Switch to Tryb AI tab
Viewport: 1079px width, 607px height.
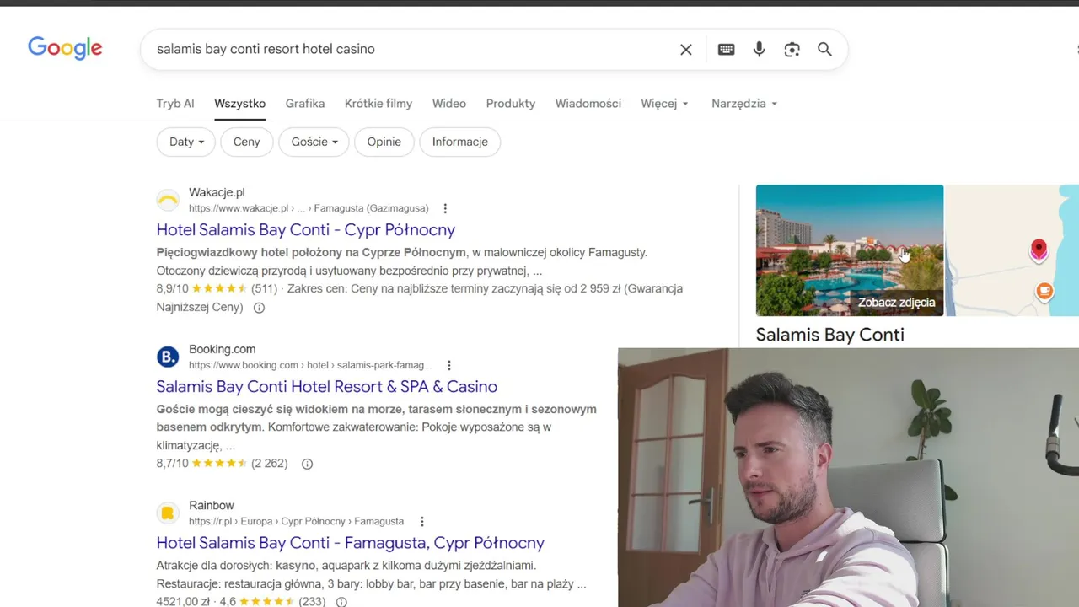[175, 104]
